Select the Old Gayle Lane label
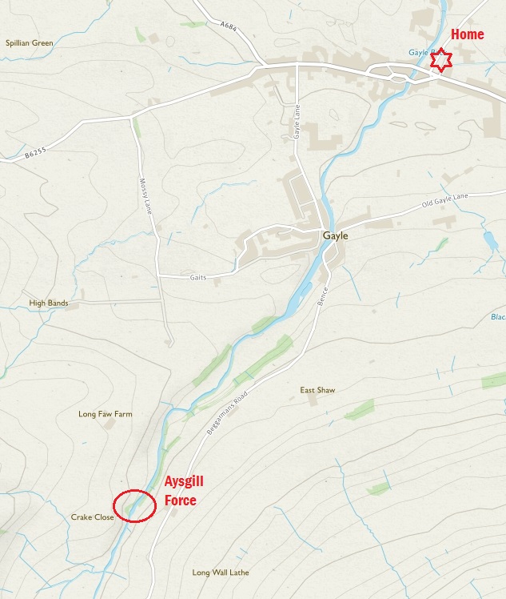The width and height of the screenshot is (506, 599). (x=444, y=200)
